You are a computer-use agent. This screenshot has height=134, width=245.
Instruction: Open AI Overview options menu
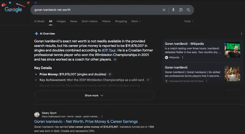241,34
